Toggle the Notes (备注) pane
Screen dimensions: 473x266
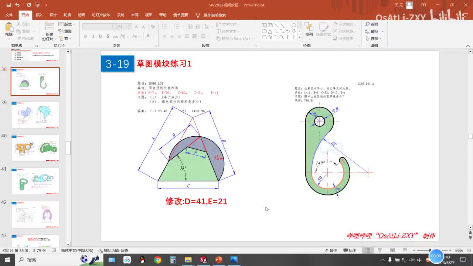point(330,250)
